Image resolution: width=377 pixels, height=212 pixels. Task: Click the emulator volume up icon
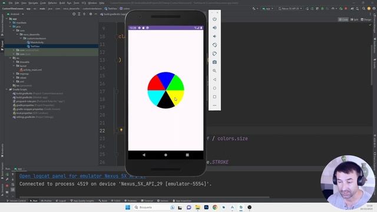coord(214,28)
